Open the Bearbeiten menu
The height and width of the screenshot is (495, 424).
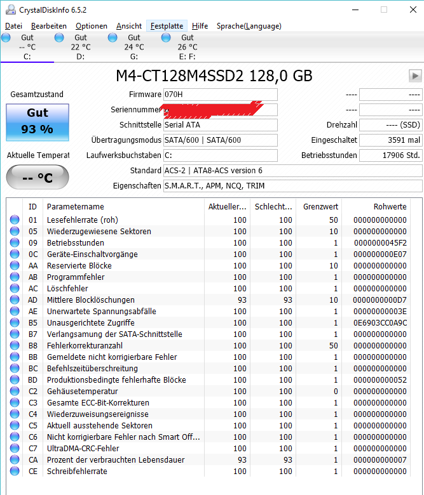pos(49,26)
